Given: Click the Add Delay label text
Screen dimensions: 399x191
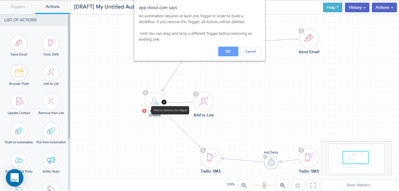Looking at the screenshot, I should 271,152.
